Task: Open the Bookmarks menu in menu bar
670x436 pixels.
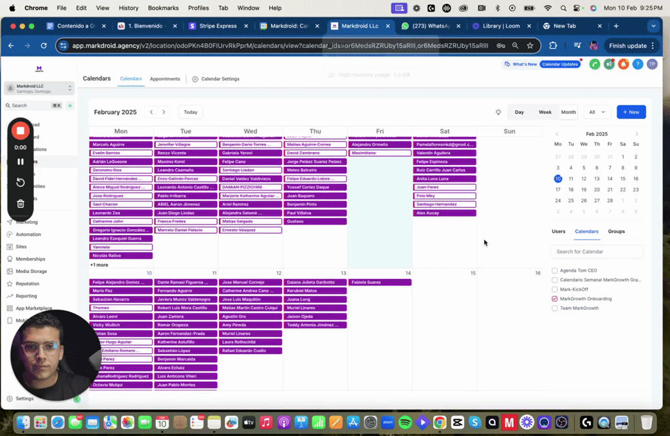Action: [163, 8]
